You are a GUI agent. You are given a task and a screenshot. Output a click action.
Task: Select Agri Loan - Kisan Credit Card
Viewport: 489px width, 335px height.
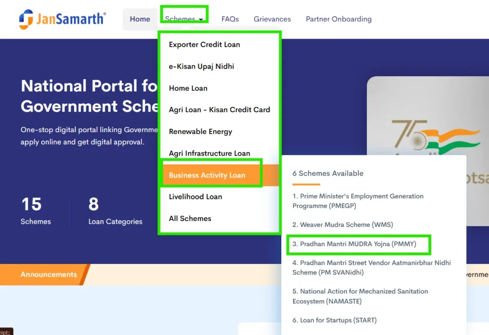click(x=219, y=110)
